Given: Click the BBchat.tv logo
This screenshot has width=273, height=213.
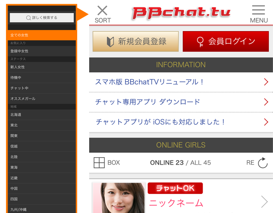Looking at the screenshot, I should coord(181,13).
